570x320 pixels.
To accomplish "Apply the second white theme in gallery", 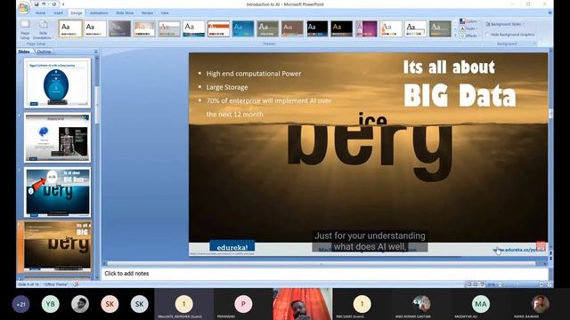I will [95, 28].
